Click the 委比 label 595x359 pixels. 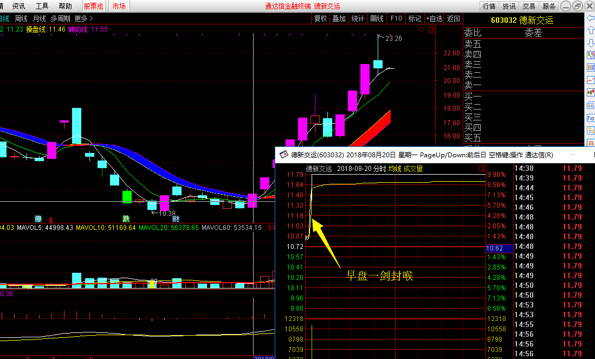pyautogui.click(x=473, y=33)
